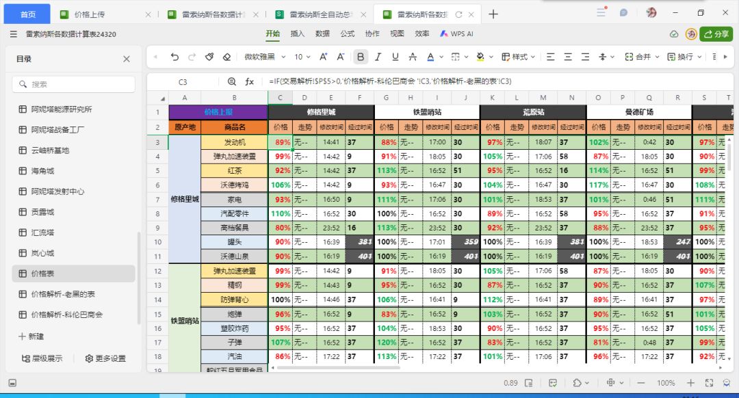Open the 微软雅黑 font dropdown

click(x=265, y=57)
